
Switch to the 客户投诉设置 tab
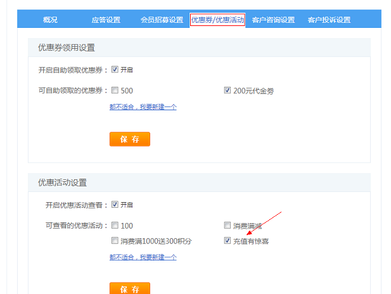329,20
